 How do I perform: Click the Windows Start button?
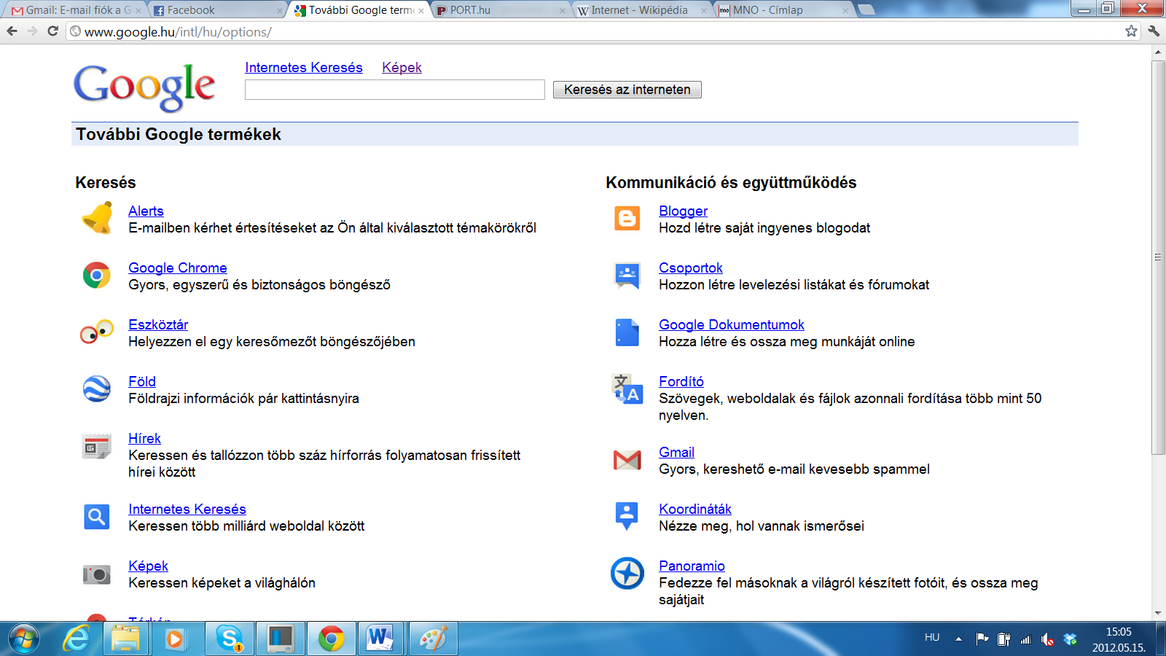click(x=23, y=639)
